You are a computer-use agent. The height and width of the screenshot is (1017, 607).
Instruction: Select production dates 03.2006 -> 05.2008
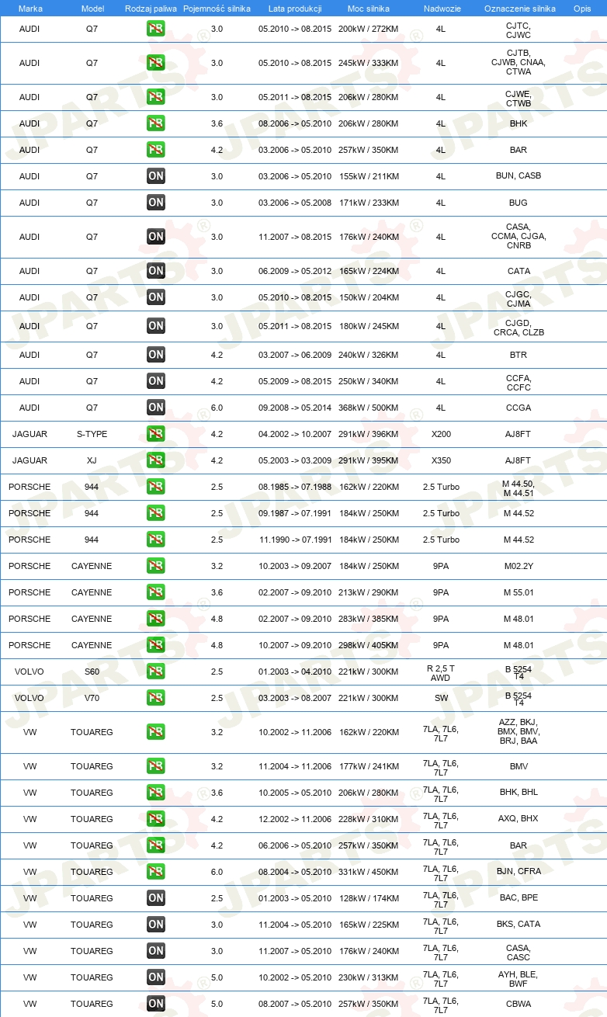tap(295, 203)
